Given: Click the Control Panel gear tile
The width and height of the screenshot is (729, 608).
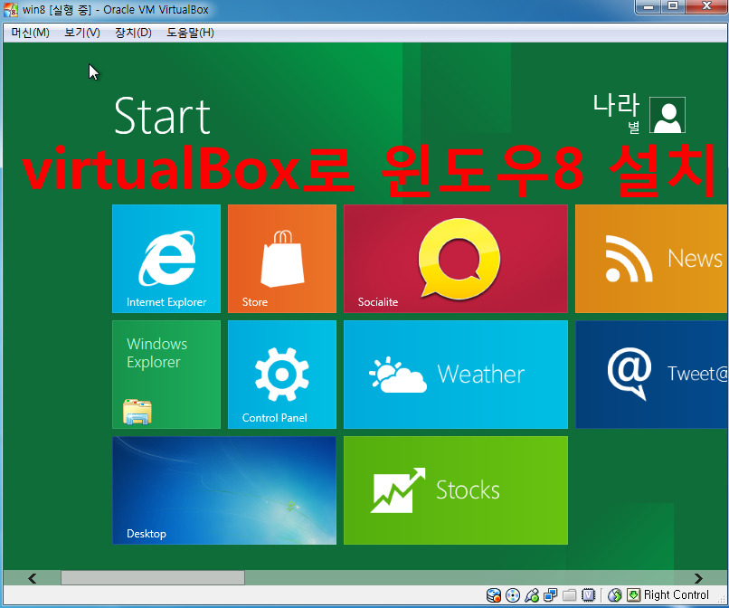Looking at the screenshot, I should (x=281, y=375).
